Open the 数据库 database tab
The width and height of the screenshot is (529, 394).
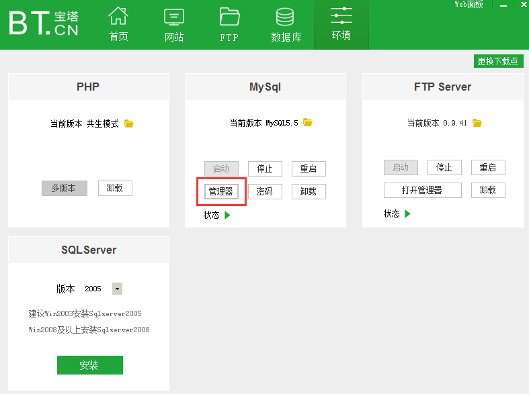click(286, 25)
